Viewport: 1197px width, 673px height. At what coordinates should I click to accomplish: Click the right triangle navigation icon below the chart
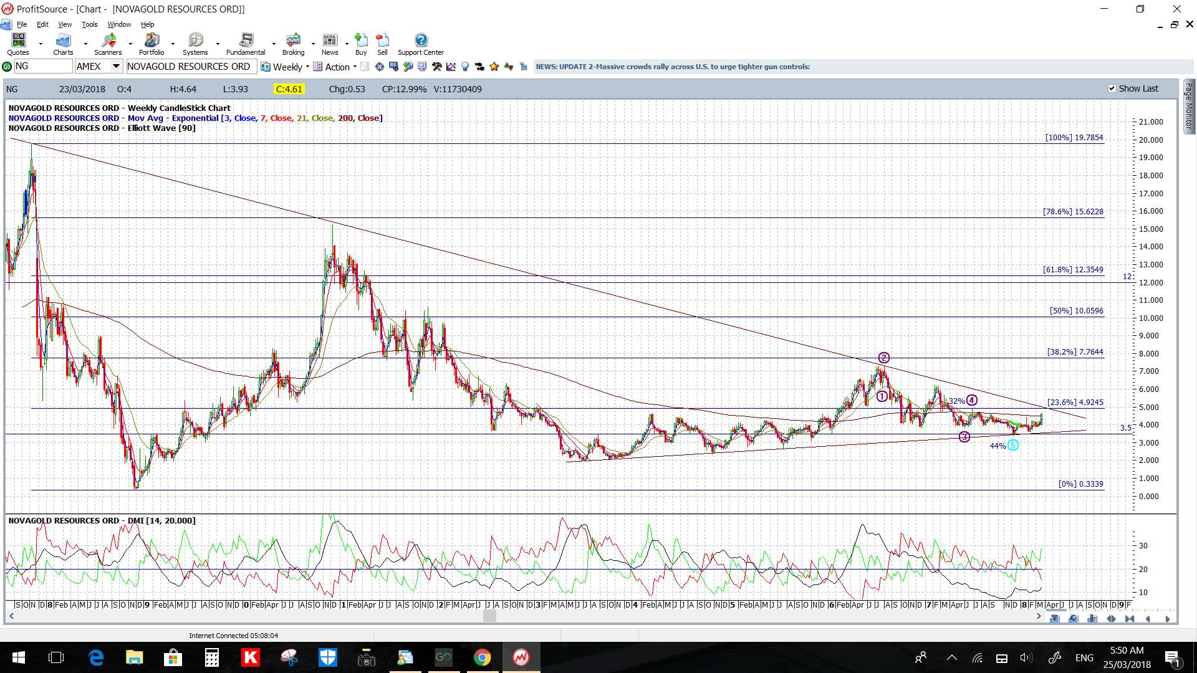[1168, 619]
